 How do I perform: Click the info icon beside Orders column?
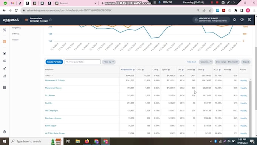(x=194, y=69)
